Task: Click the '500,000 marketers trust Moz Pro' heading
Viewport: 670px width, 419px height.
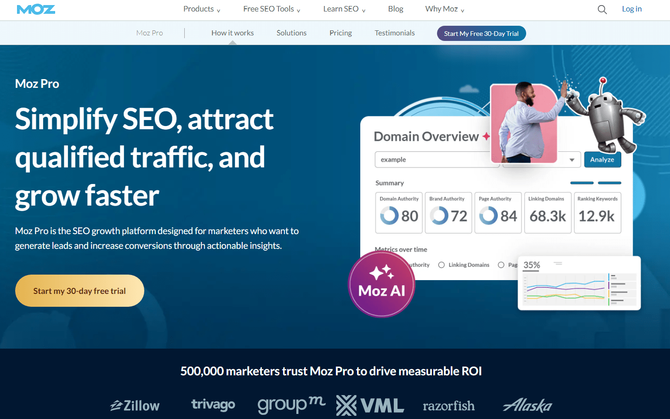Action: [x=331, y=371]
